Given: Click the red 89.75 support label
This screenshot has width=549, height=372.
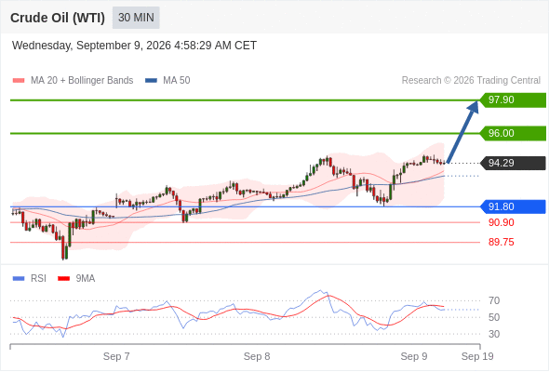Looking at the screenshot, I should point(502,242).
